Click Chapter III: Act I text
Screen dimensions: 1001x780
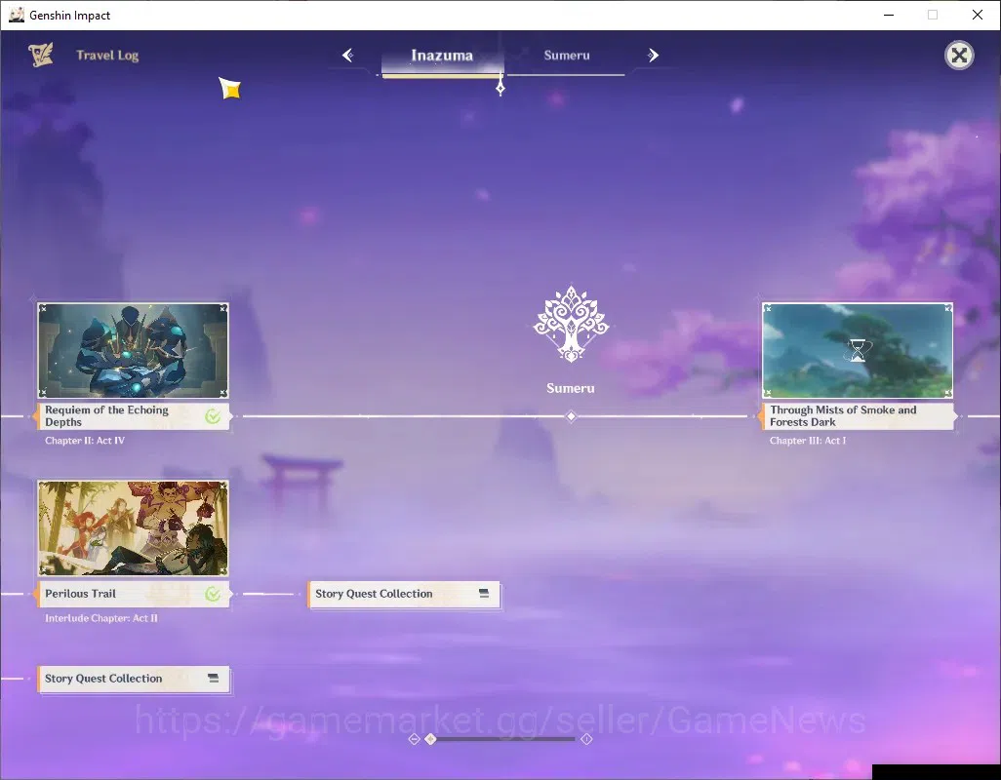click(x=808, y=441)
